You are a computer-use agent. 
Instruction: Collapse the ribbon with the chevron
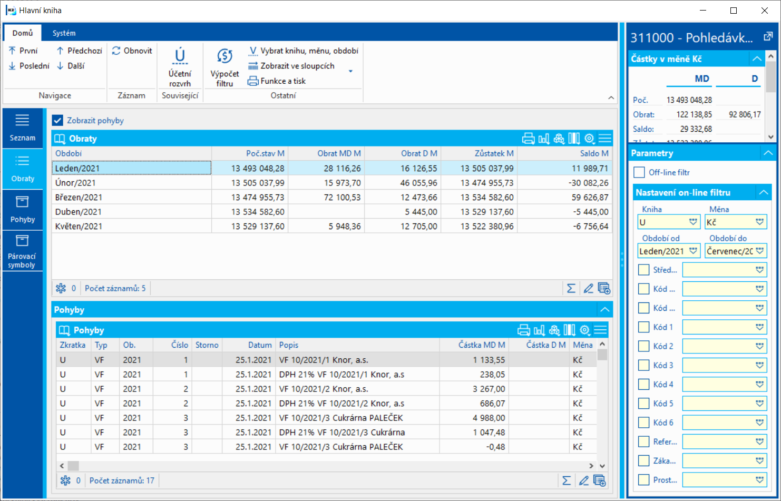tap(611, 97)
